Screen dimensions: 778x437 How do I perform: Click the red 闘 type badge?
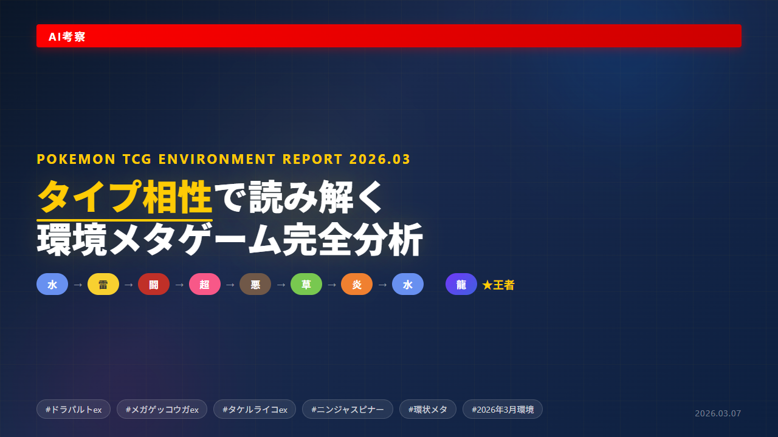[x=154, y=284]
